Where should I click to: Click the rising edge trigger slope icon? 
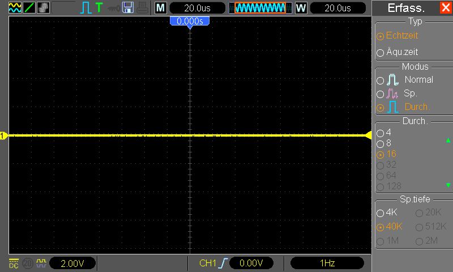[223, 263]
